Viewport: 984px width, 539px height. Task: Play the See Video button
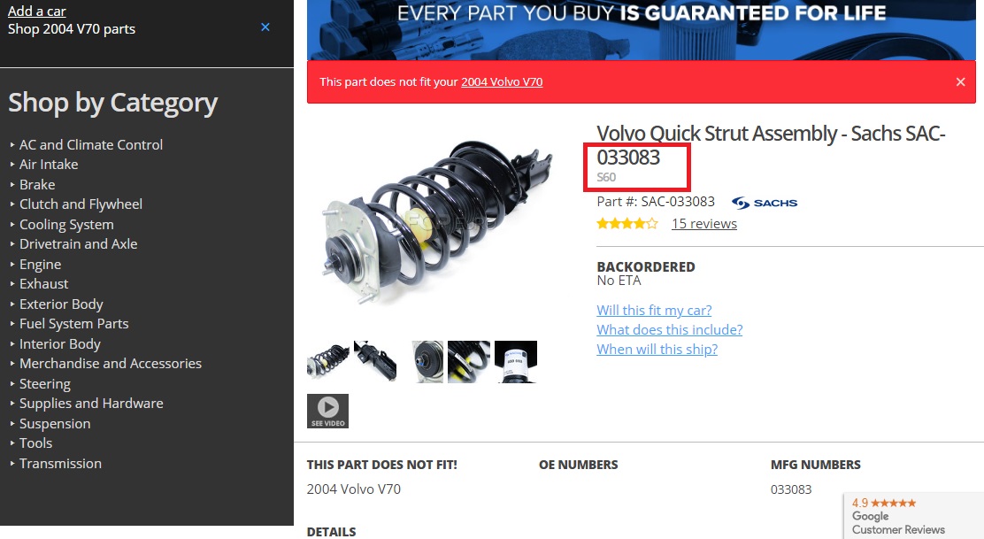[x=327, y=411]
